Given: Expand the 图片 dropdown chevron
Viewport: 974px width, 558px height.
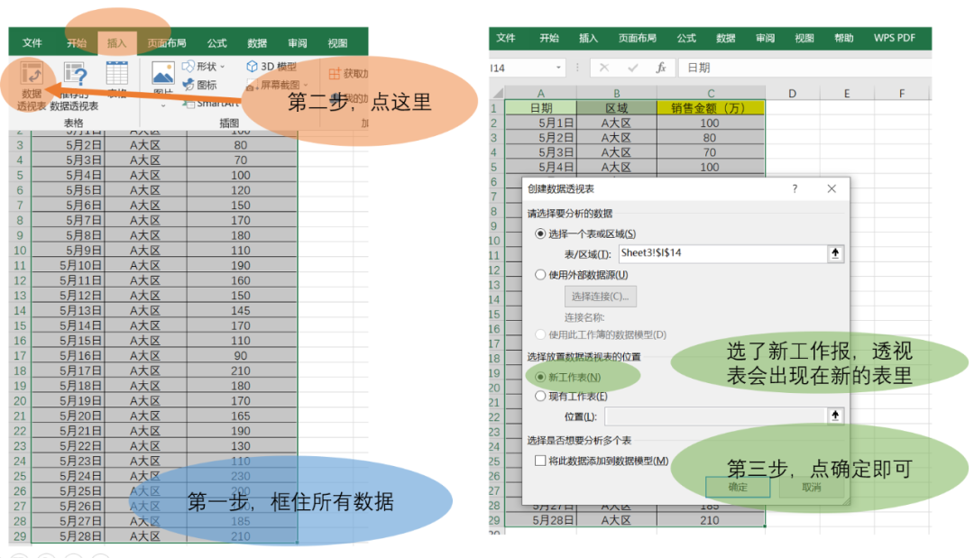Looking at the screenshot, I should click(163, 106).
